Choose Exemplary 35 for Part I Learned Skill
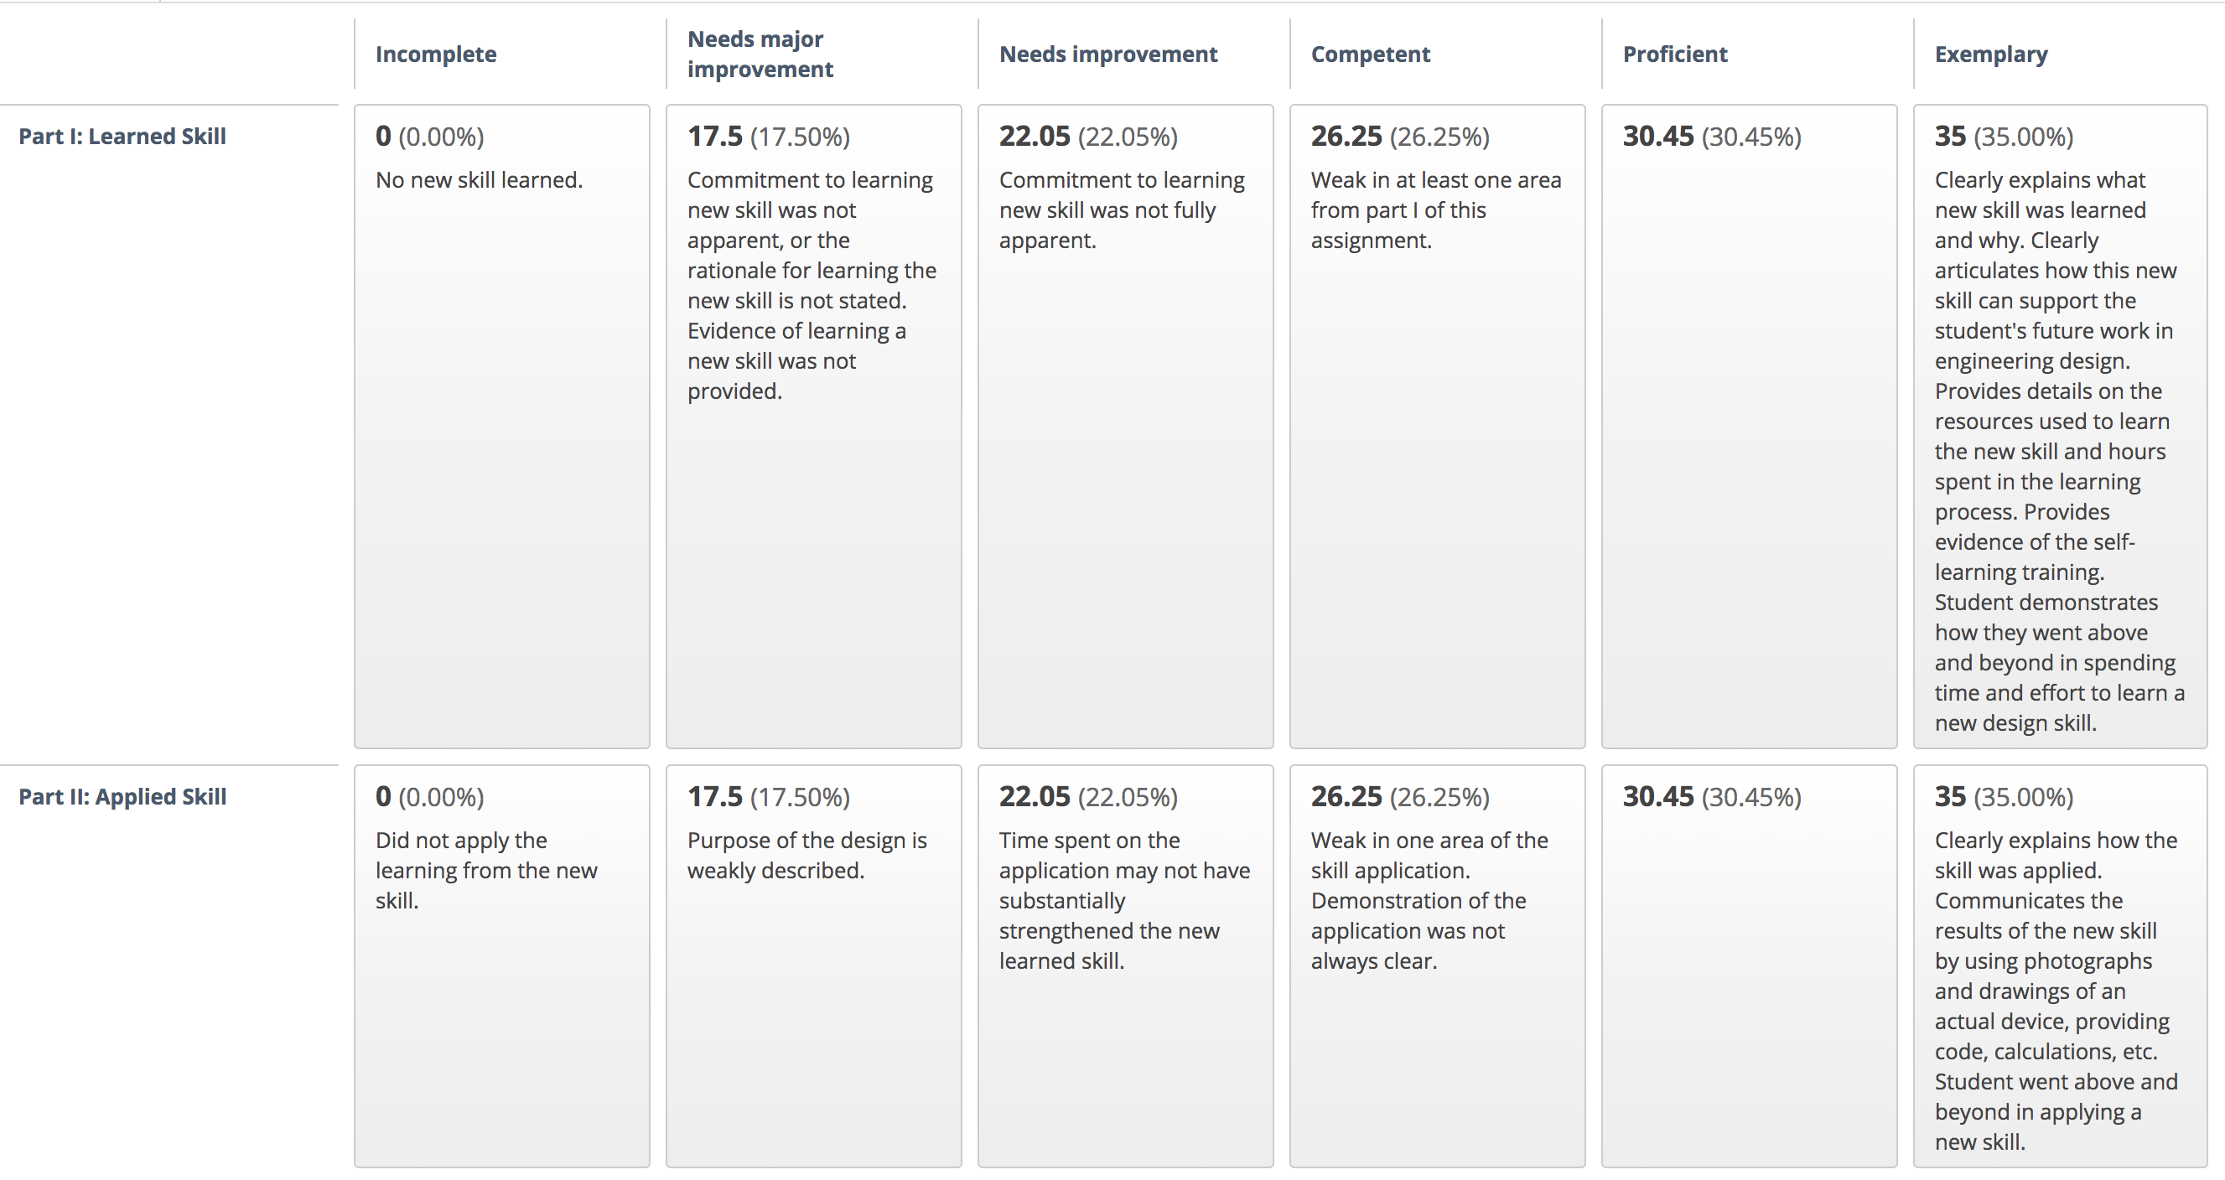 pyautogui.click(x=2061, y=427)
